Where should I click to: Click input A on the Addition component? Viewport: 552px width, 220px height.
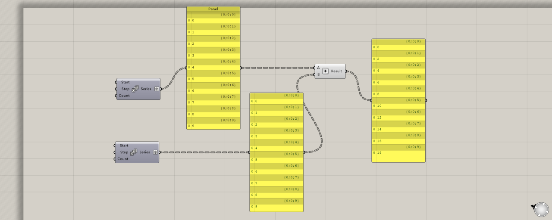click(318, 68)
